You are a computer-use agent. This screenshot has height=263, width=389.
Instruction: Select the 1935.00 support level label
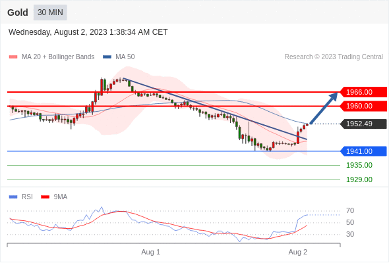359,165
